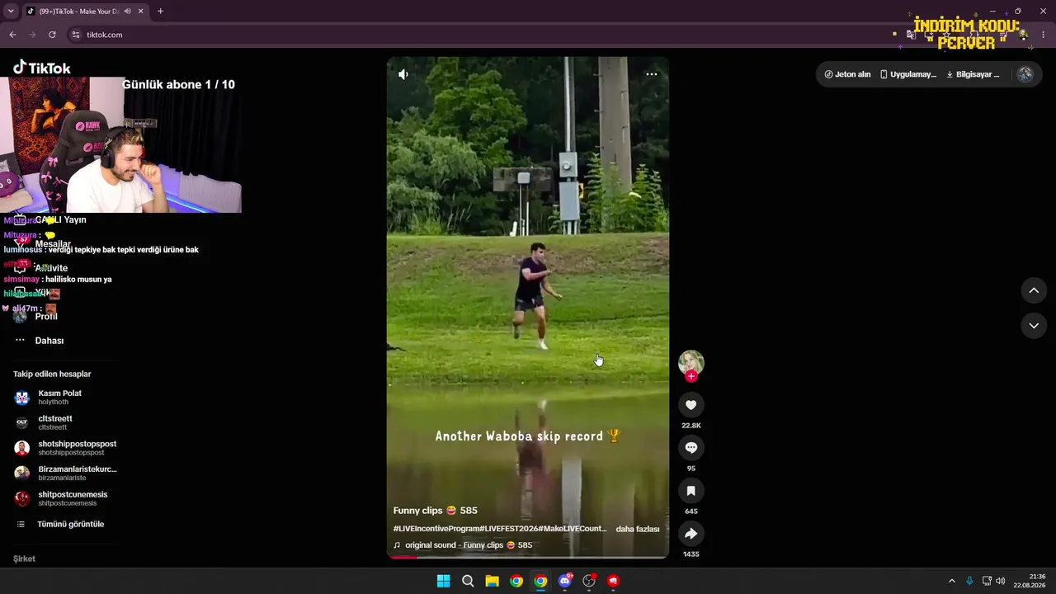Open the video three-dots options menu
Viewport: 1056px width, 594px height.
[x=652, y=74]
